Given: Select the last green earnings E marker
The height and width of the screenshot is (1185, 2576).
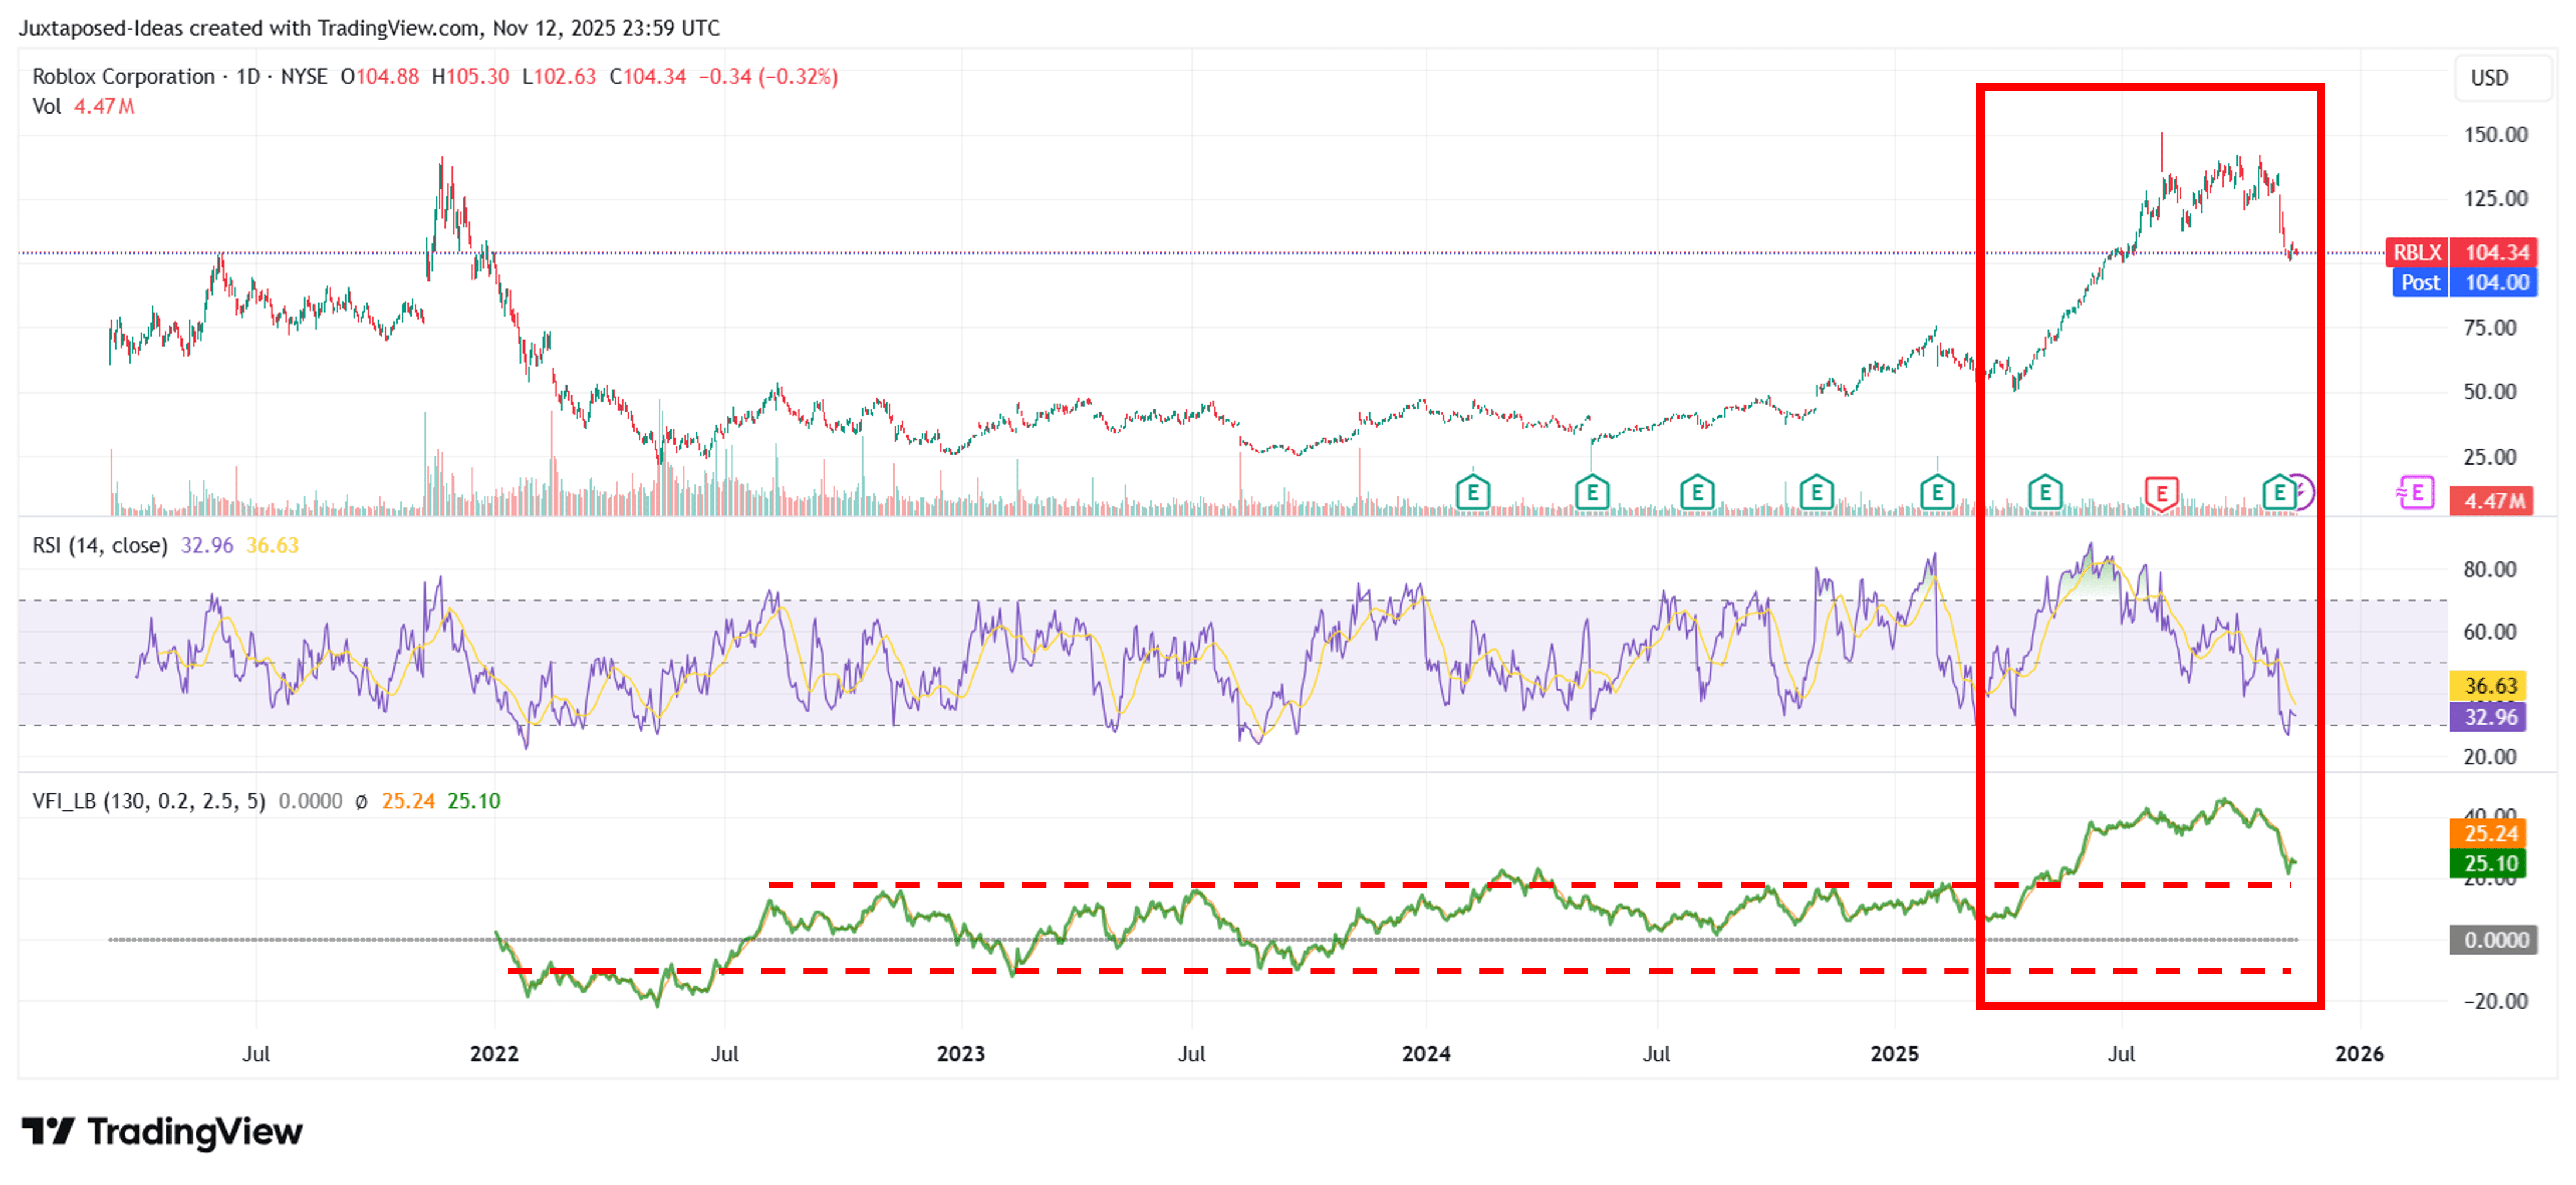Looking at the screenshot, I should tap(2279, 493).
